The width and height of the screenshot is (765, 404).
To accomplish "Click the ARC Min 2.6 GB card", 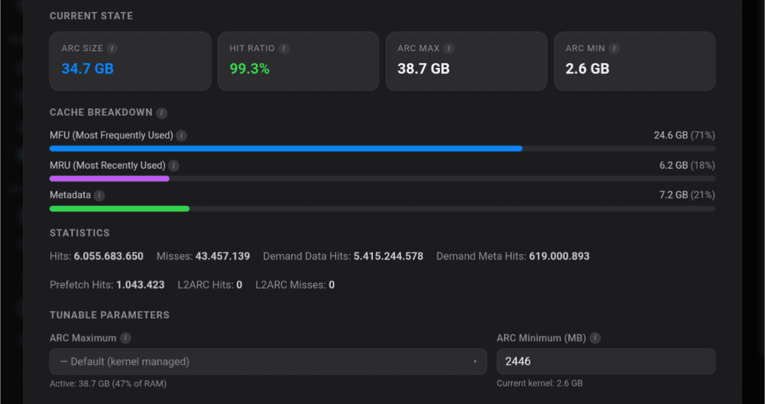I will click(x=635, y=61).
